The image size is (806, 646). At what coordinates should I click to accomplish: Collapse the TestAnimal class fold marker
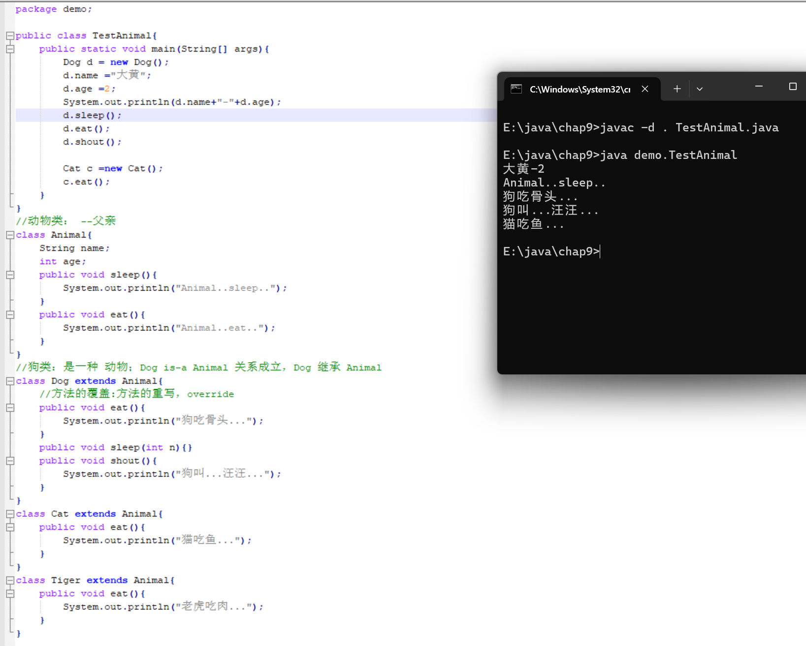9,35
